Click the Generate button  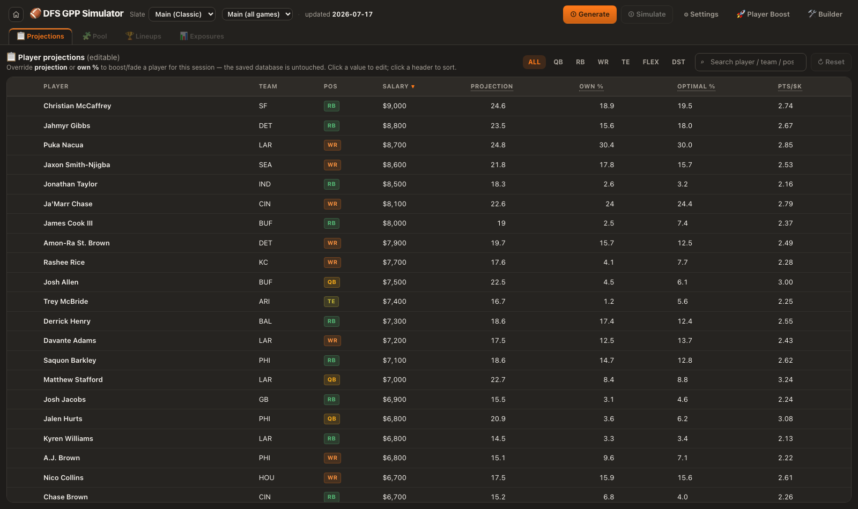590,14
